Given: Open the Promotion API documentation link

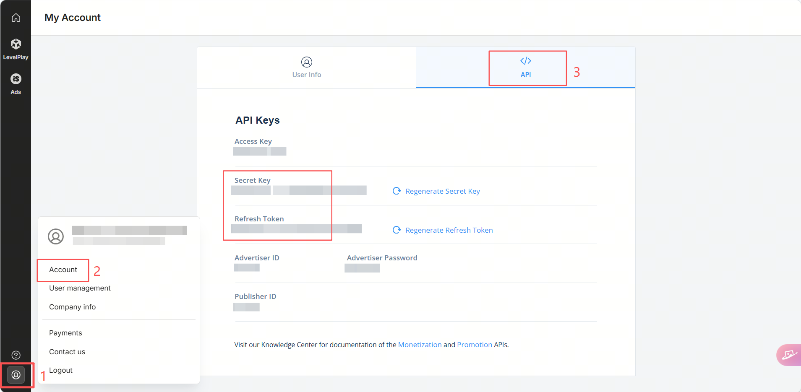Looking at the screenshot, I should tap(475, 345).
